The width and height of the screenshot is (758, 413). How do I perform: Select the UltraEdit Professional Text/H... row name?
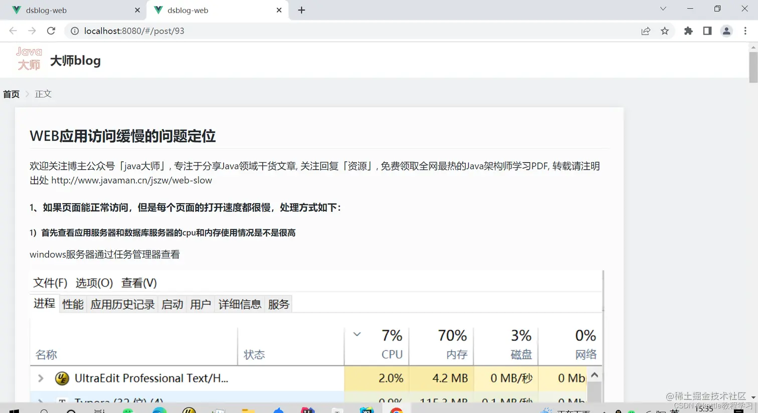tap(151, 378)
